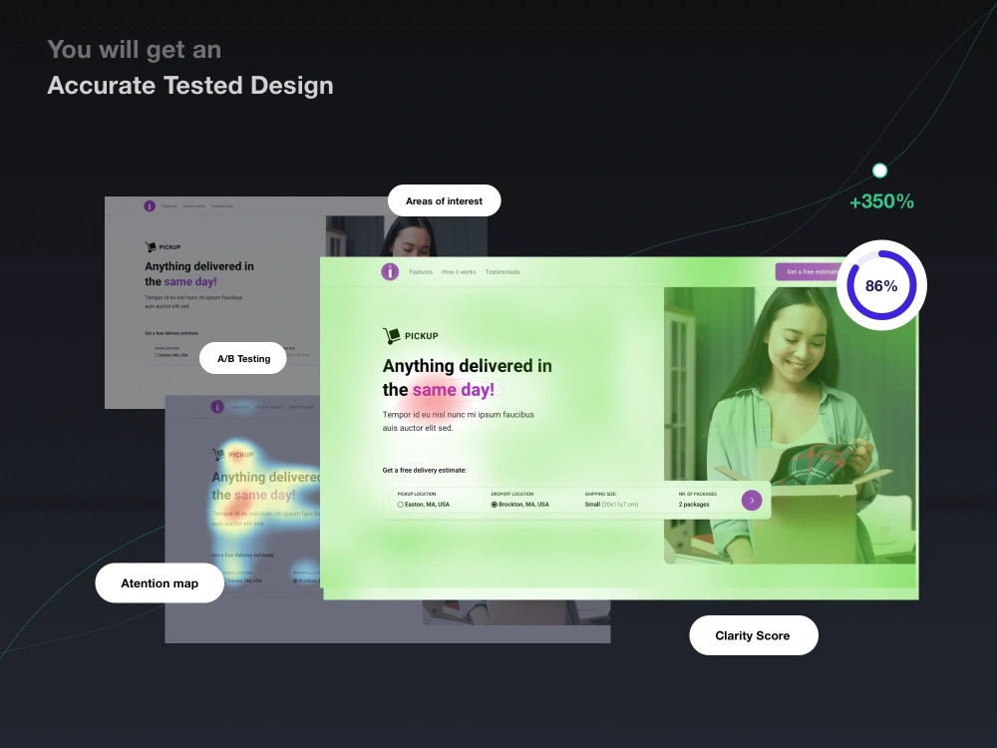
Task: Select the A/B Testing pill label
Action: tap(243, 359)
